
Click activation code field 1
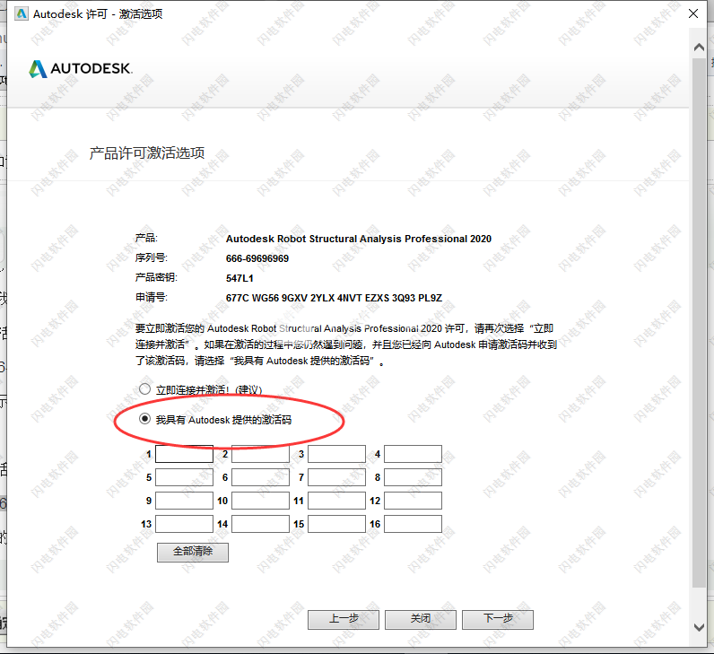(185, 454)
